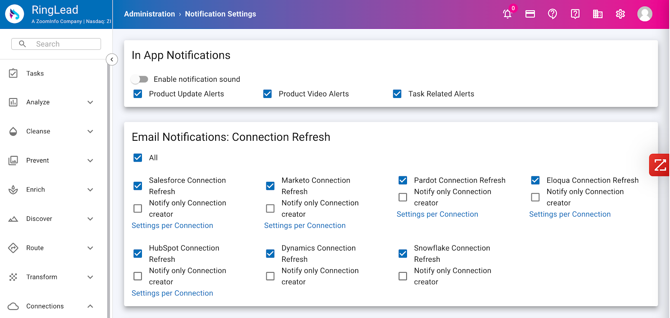Collapse the sidebar with arrow button

pos(112,59)
